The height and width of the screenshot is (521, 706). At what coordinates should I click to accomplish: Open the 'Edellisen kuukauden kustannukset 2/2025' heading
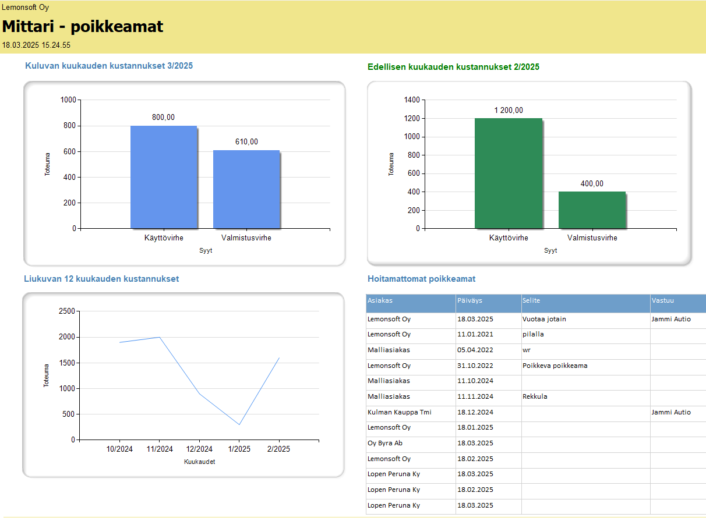(453, 67)
